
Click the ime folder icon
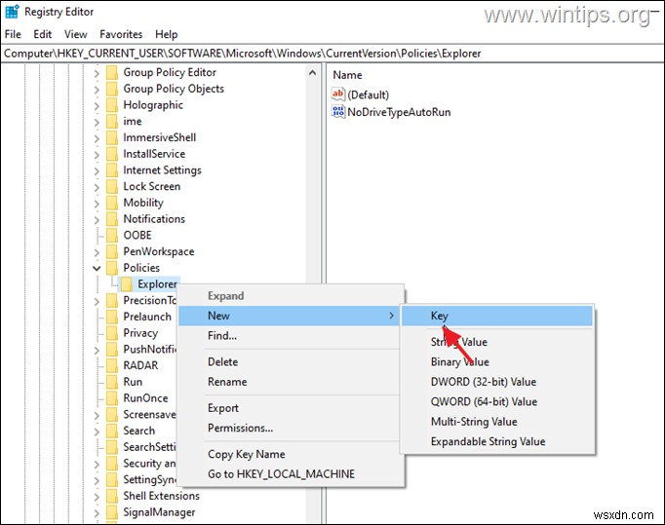[112, 122]
